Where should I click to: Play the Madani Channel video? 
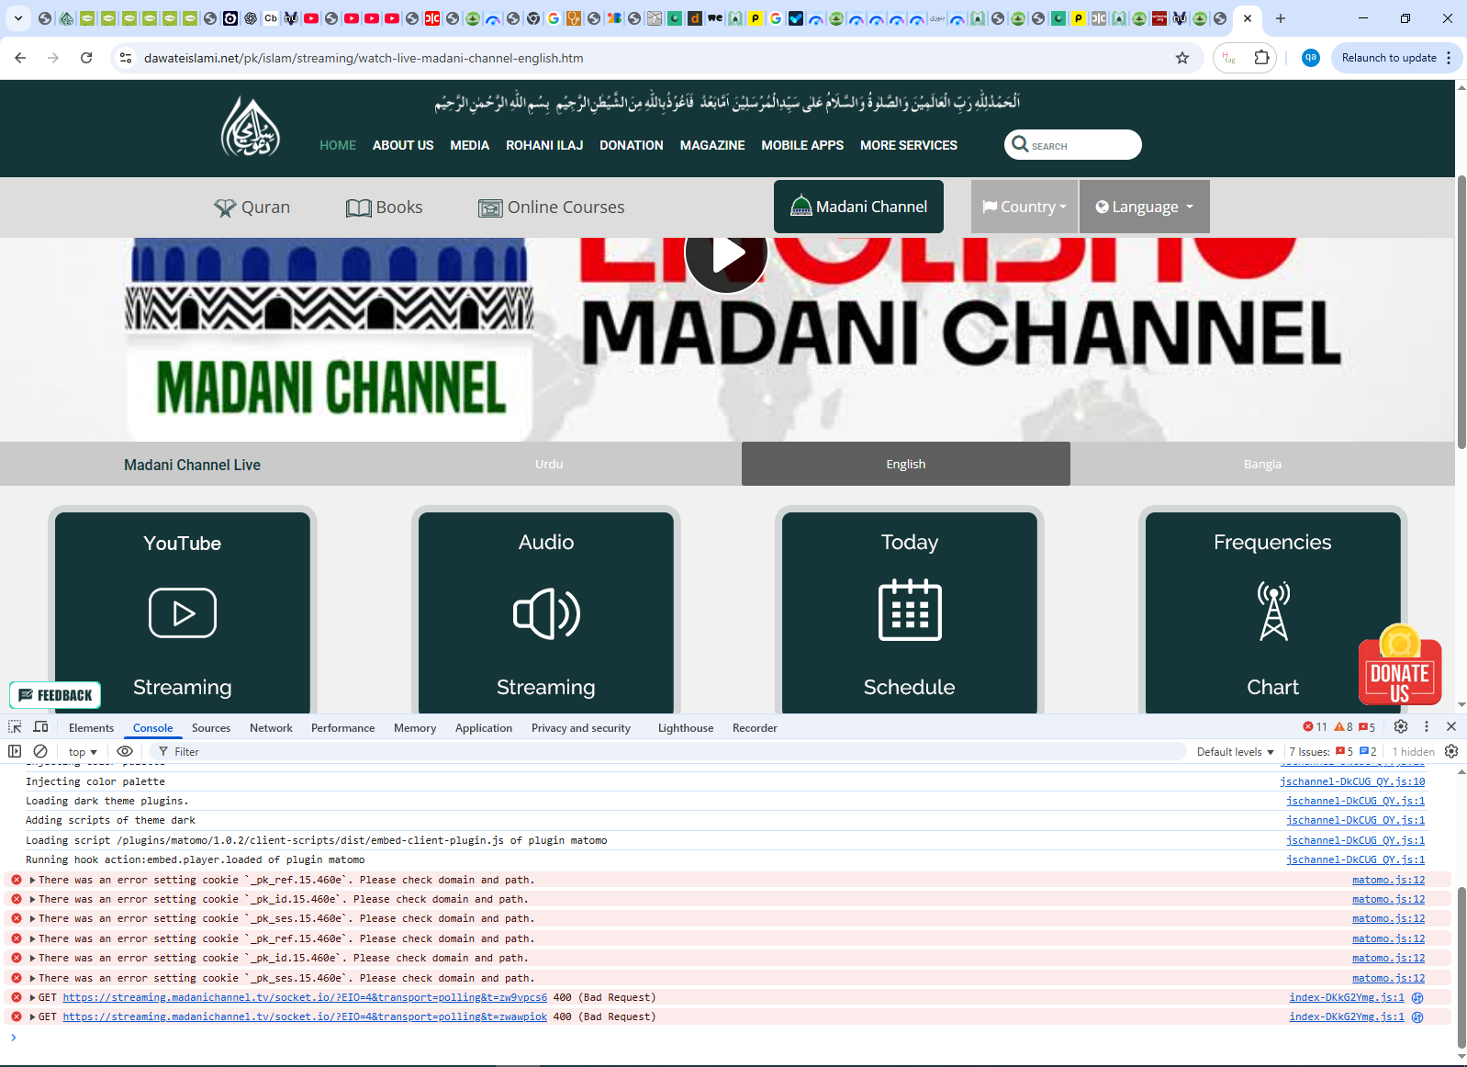coord(726,254)
